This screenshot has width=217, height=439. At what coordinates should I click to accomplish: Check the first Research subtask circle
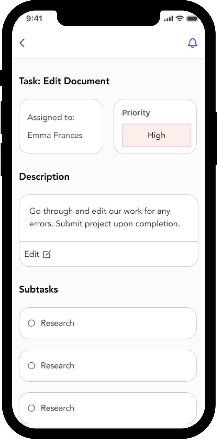click(x=31, y=323)
